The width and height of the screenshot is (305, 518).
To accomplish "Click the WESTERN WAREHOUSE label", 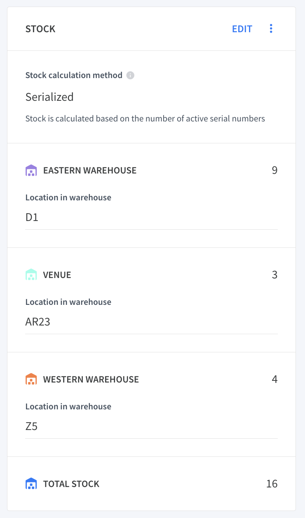I will [91, 379].
